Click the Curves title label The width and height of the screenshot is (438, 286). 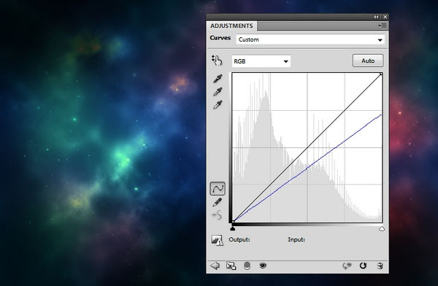220,38
